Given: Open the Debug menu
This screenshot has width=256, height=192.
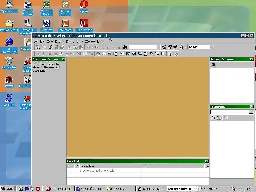Looking at the screenshot, I should [x=70, y=41].
